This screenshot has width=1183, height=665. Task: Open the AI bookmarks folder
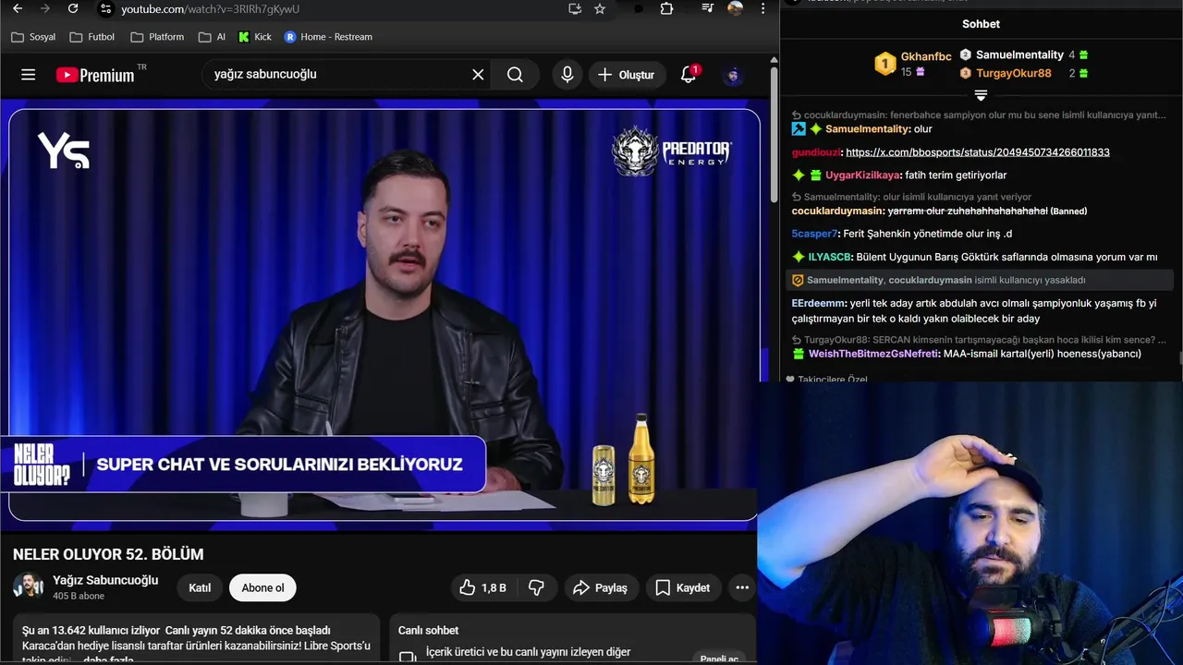tap(212, 37)
